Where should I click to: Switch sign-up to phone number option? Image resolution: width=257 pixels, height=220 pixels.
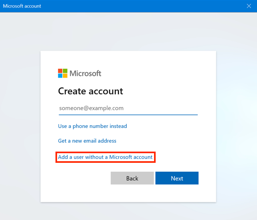click(x=93, y=126)
